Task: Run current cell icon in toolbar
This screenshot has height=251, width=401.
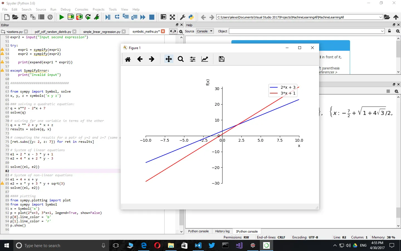Action: click(71, 17)
